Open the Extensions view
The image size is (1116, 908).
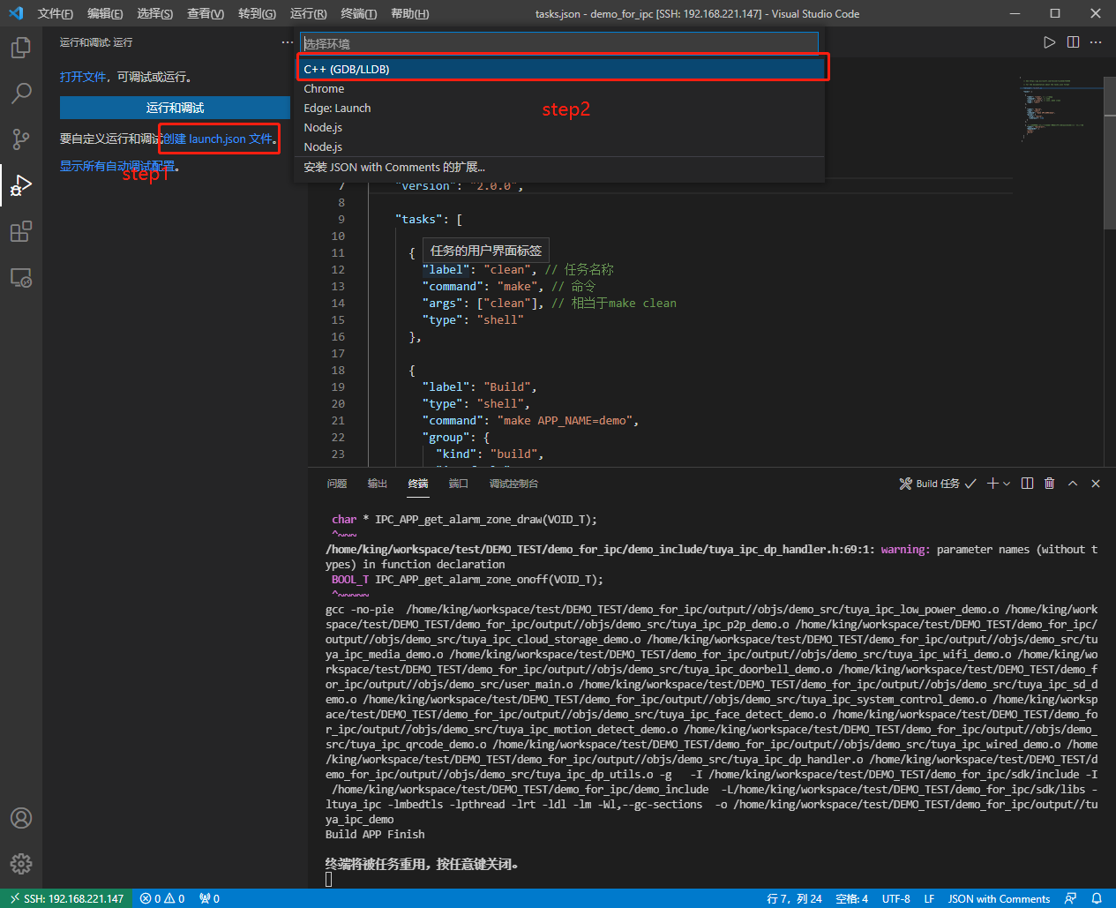(x=21, y=231)
